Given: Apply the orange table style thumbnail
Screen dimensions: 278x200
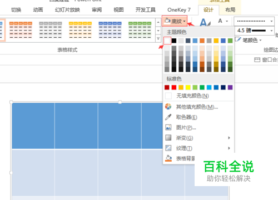Looking at the screenshot, I should tap(21, 30).
